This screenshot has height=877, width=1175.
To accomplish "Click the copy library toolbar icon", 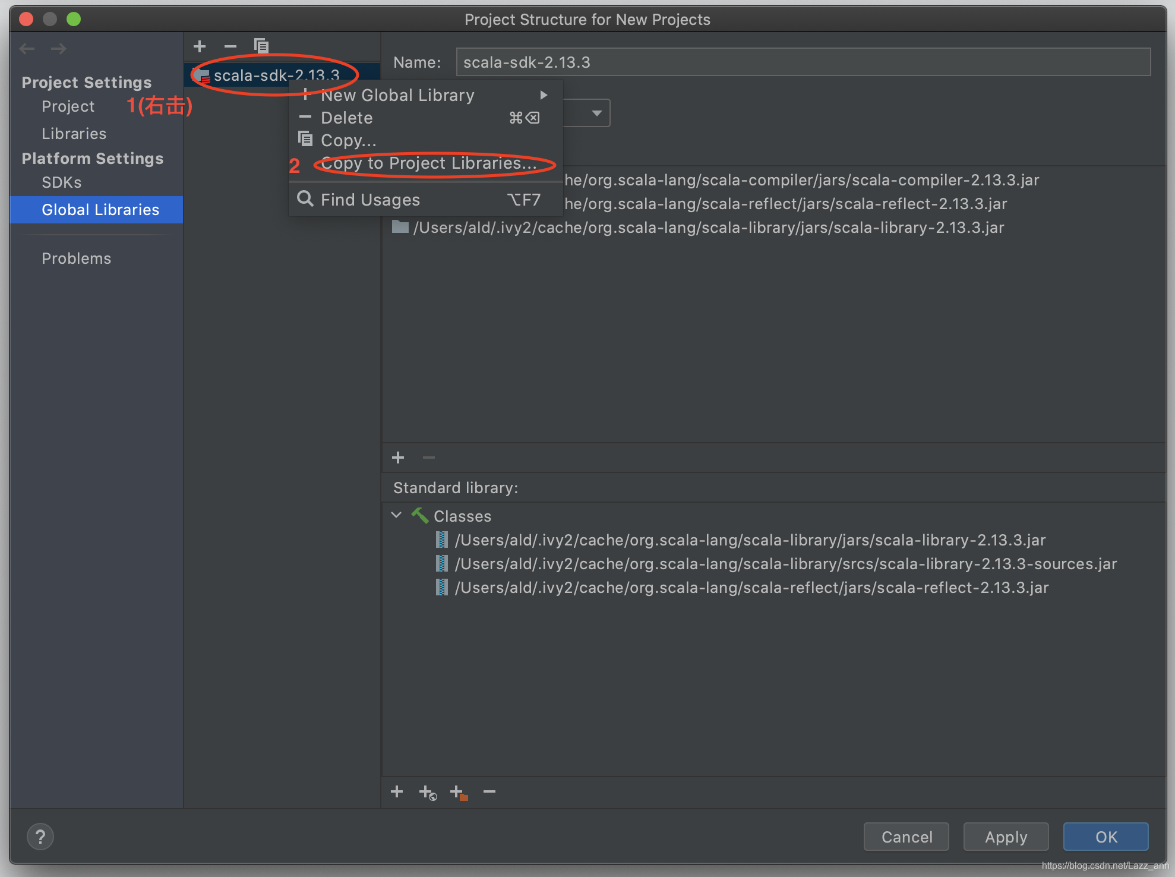I will pyautogui.click(x=261, y=46).
